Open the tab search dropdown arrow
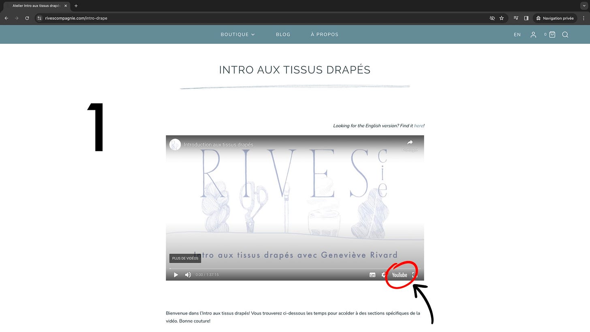590x332 pixels. (584, 6)
